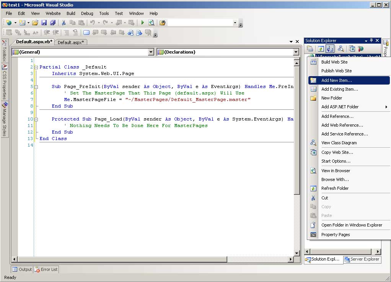This screenshot has width=391, height=282.
Task: Click the Save All toolbar icon
Action: click(53, 23)
